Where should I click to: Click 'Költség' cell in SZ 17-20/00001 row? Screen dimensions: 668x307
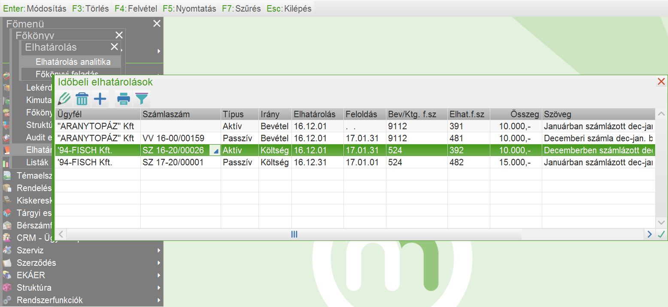coord(275,163)
